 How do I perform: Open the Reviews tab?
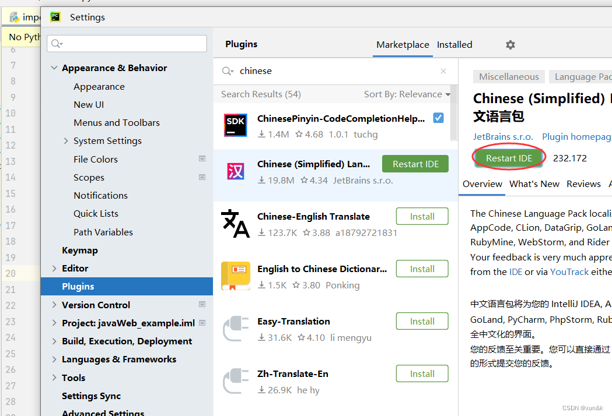(583, 184)
